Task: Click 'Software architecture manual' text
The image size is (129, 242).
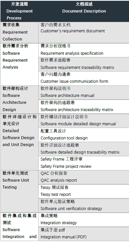Action: [67, 96]
